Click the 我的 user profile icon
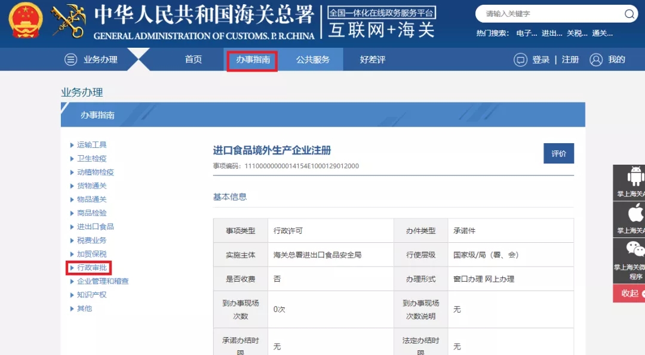Viewport: 645px width, 355px height. point(595,60)
